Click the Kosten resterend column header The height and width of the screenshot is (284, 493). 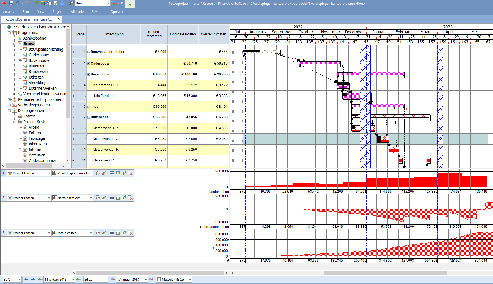pos(154,34)
